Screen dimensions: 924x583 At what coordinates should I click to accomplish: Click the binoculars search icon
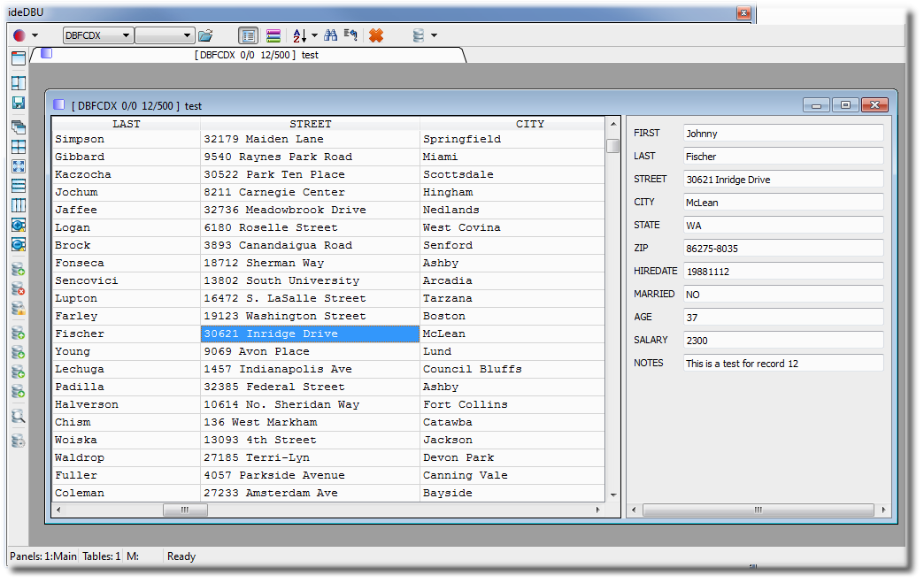pyautogui.click(x=330, y=35)
